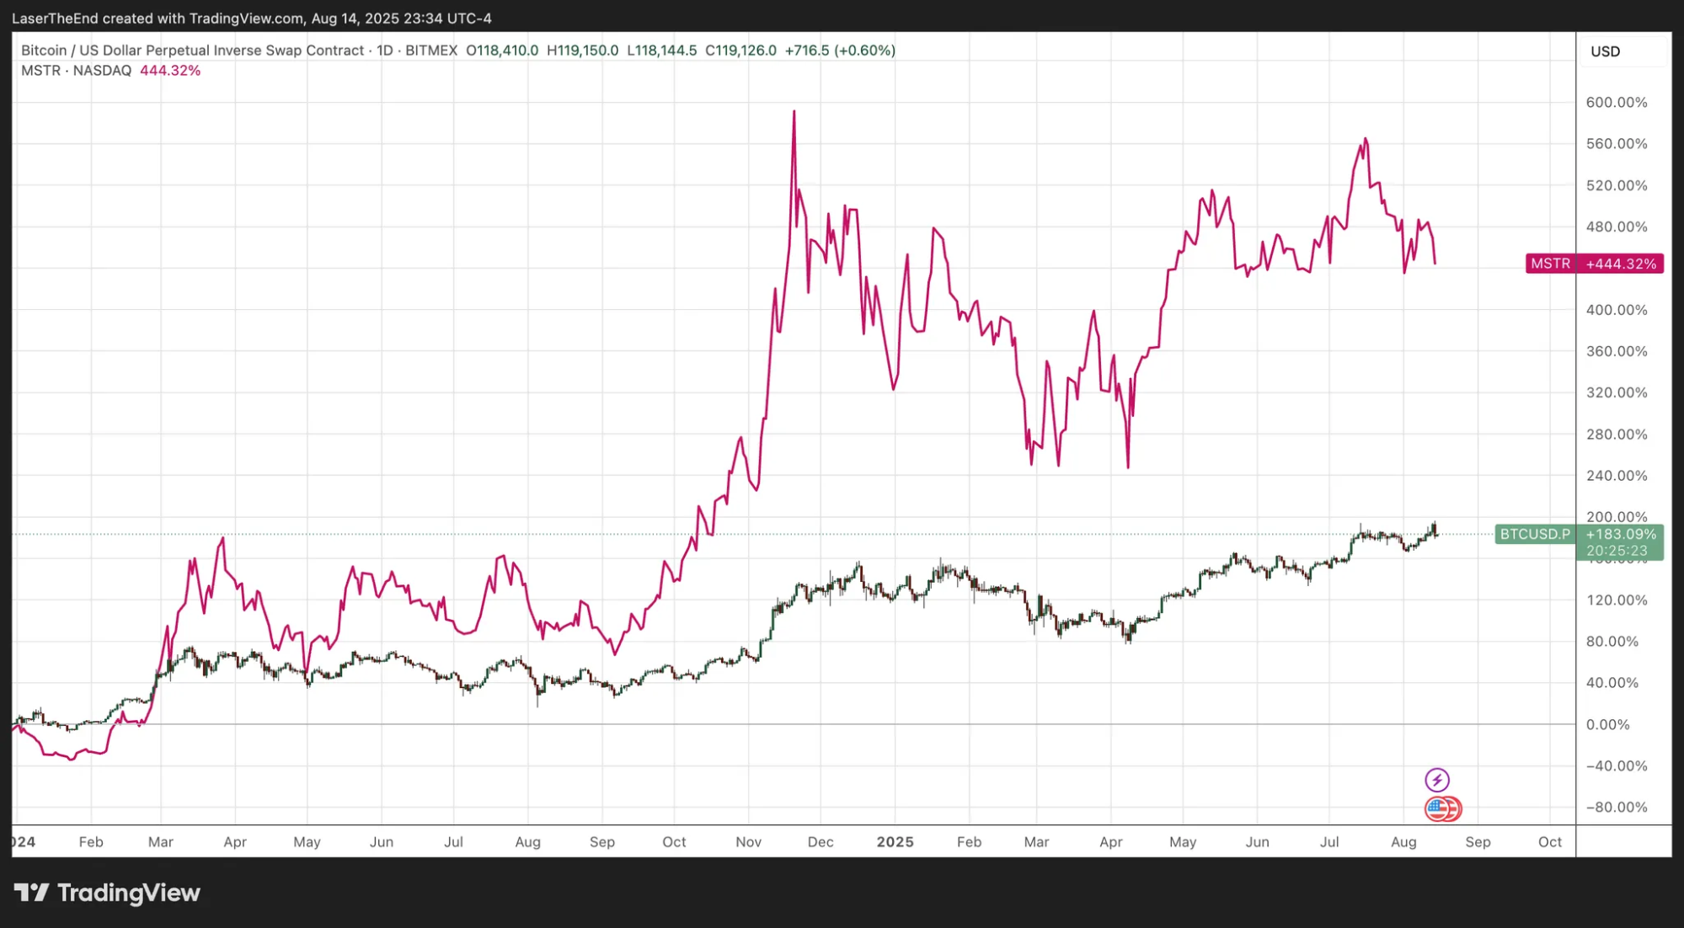Click the Aug label next to Sep
Viewport: 1684px width, 928px height.
(1403, 842)
